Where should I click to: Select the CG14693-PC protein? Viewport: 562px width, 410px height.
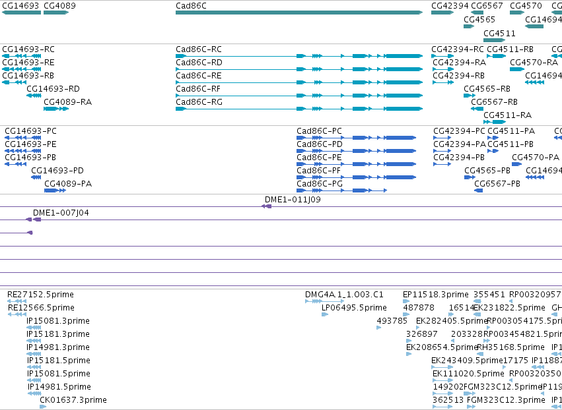click(23, 138)
